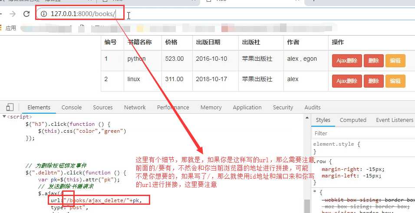Select the Computed pane tab
This screenshot has height=213, width=415.
pyautogui.click(x=353, y=120)
